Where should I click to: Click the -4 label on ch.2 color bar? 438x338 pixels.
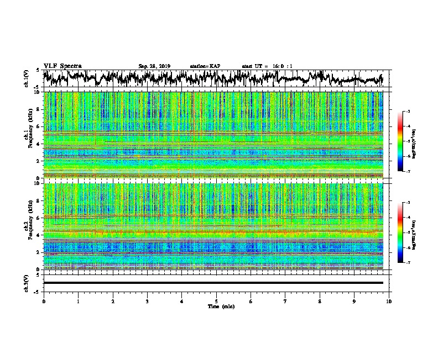point(408,218)
